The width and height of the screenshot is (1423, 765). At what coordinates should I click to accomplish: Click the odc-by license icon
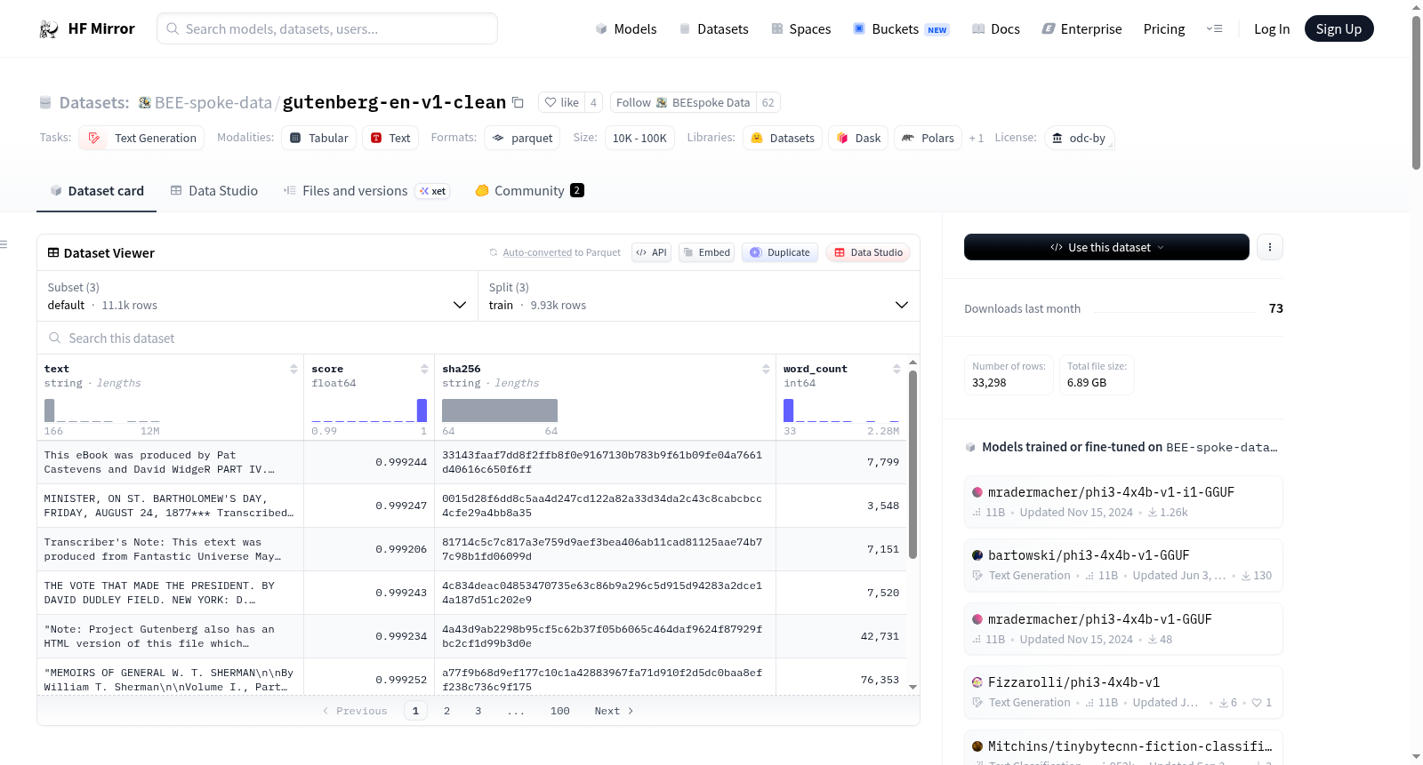[x=1057, y=138]
